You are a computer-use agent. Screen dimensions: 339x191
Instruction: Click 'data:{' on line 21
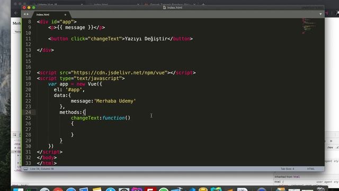[x=63, y=95]
